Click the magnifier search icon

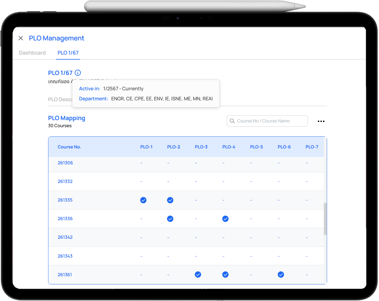coord(232,121)
